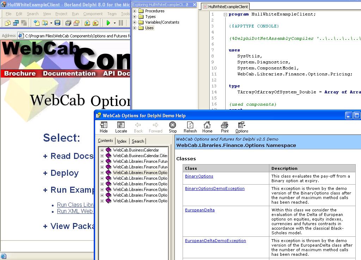Open the BinaryOptionsDemoException link

pyautogui.click(x=215, y=188)
